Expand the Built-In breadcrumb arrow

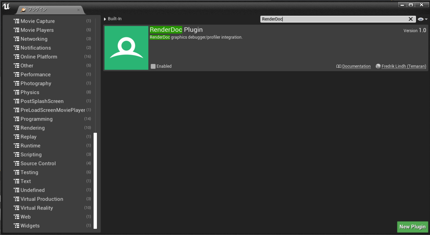(105, 19)
